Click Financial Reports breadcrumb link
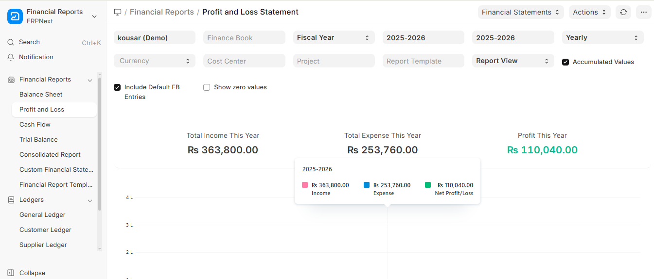This screenshot has height=279, width=654. tap(161, 12)
